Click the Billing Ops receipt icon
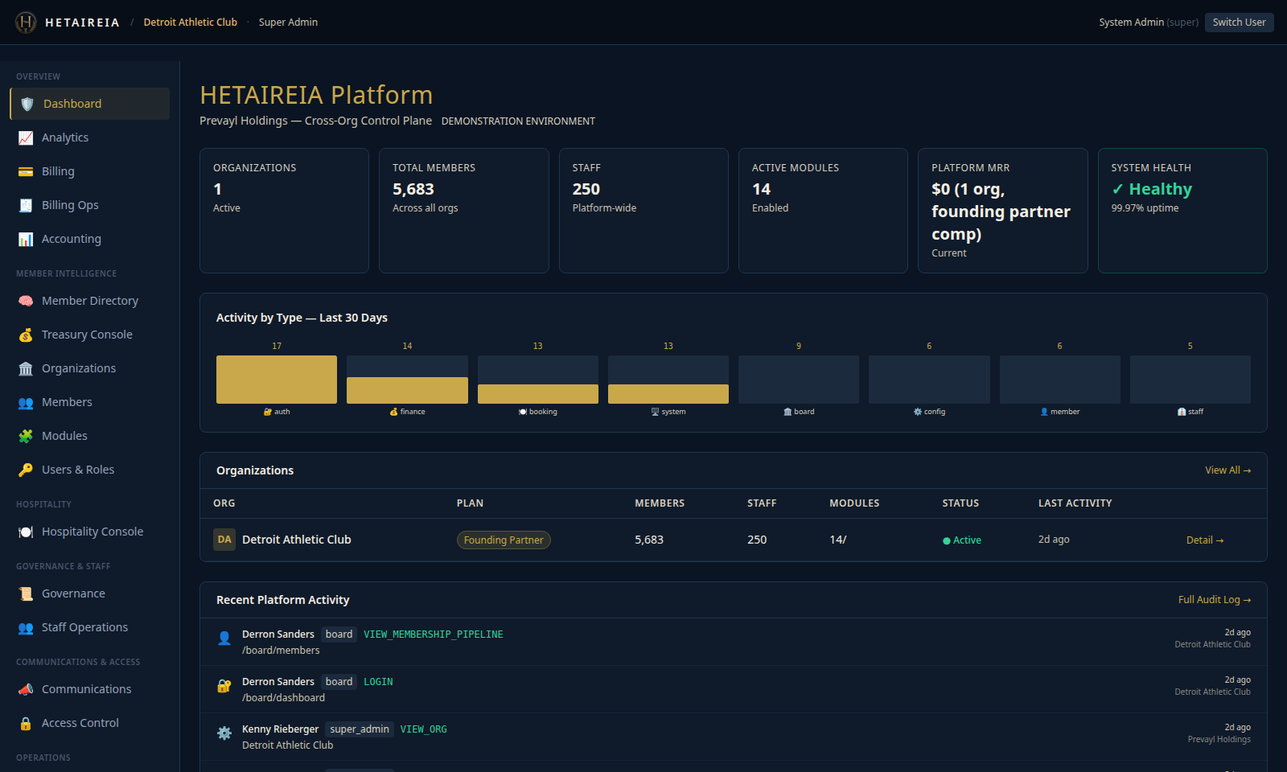Screen dimensions: 1287x772 pyautogui.click(x=26, y=205)
